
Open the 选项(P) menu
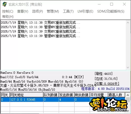click(x=37, y=11)
